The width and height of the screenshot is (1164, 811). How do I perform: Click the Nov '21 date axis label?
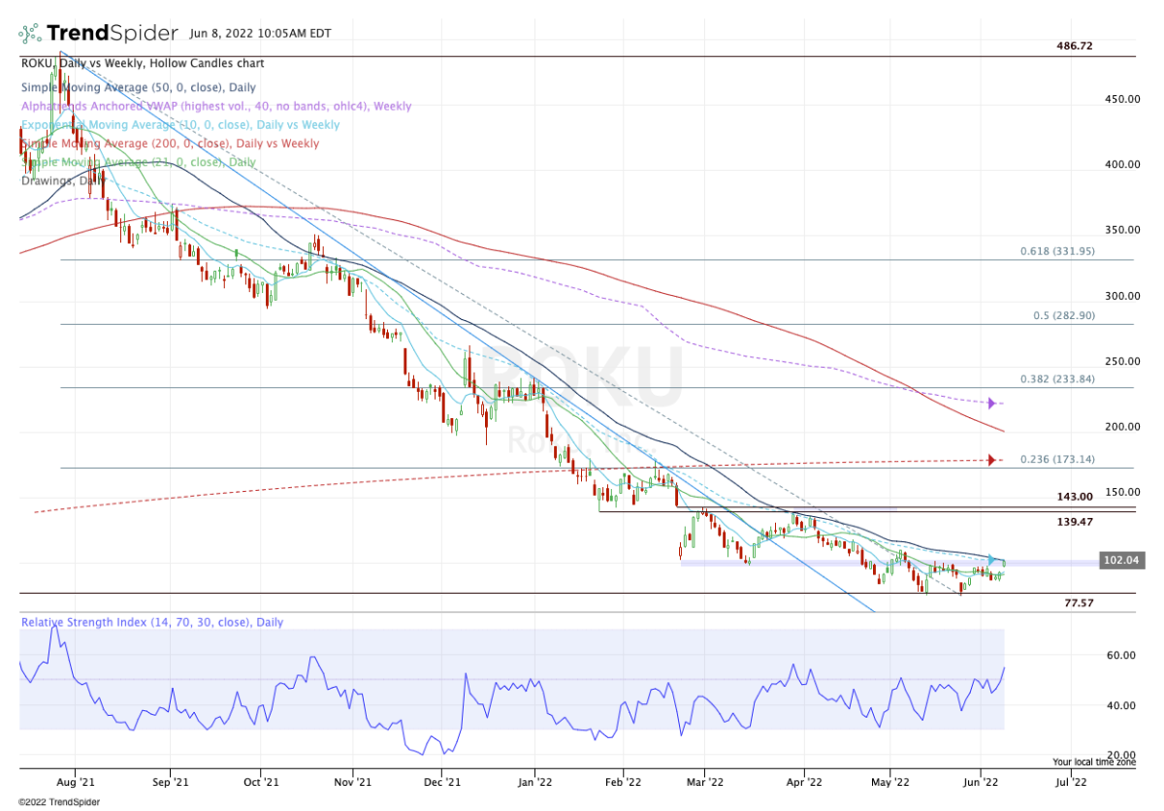(x=353, y=780)
